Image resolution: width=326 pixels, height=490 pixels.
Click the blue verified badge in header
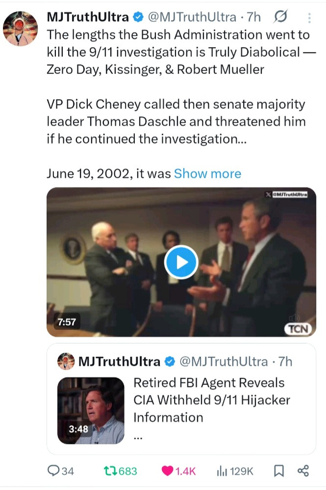pos(139,18)
